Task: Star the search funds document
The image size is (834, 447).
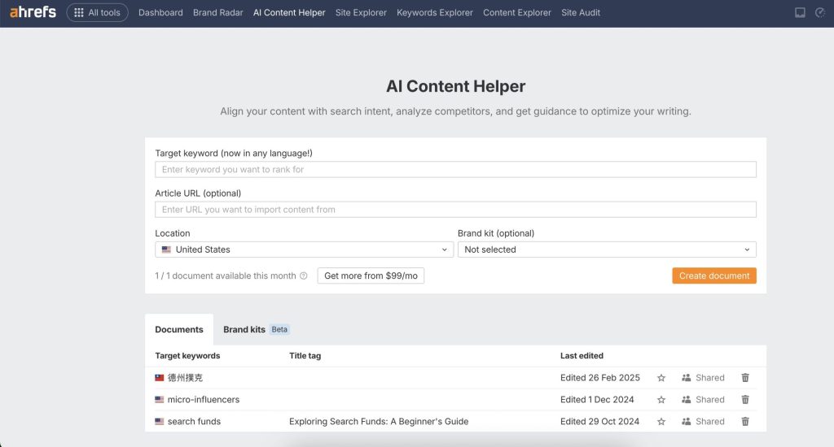Action: click(661, 422)
